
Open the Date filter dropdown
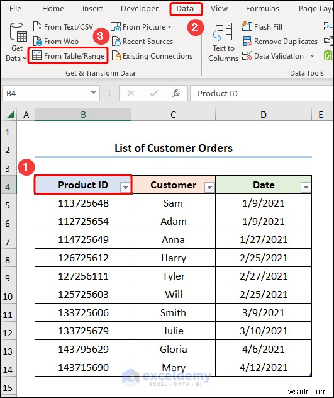[306, 187]
